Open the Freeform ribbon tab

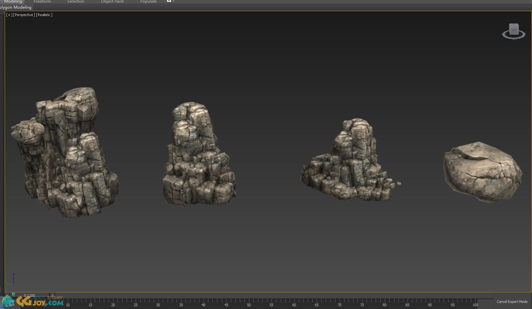[42, 2]
